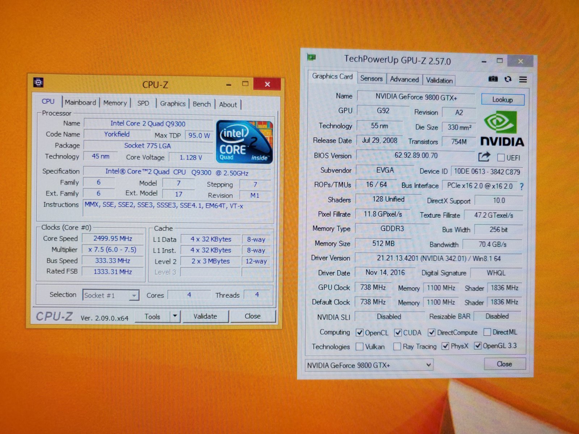Close GPU-Z with the title bar X
The image size is (579, 434).
tap(520, 61)
